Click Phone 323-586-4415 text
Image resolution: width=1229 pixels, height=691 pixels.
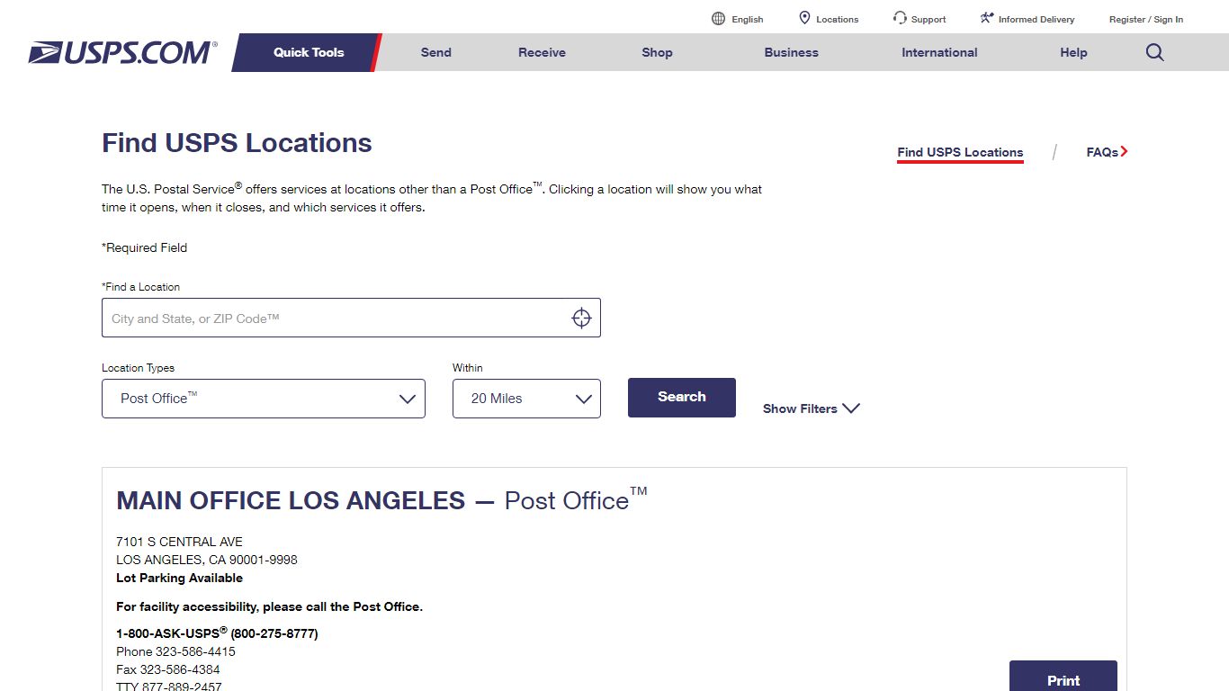(175, 651)
